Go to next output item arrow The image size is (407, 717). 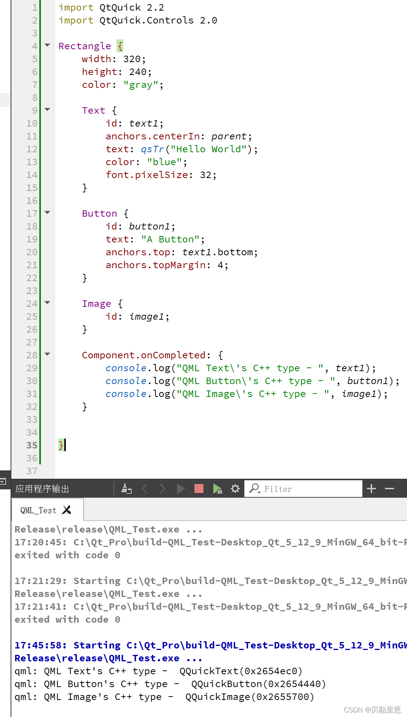[162, 489]
